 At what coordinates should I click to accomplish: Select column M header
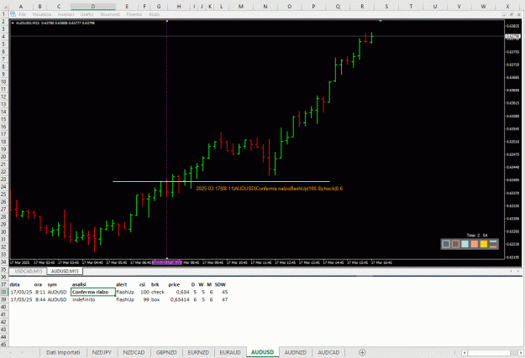[x=241, y=7]
